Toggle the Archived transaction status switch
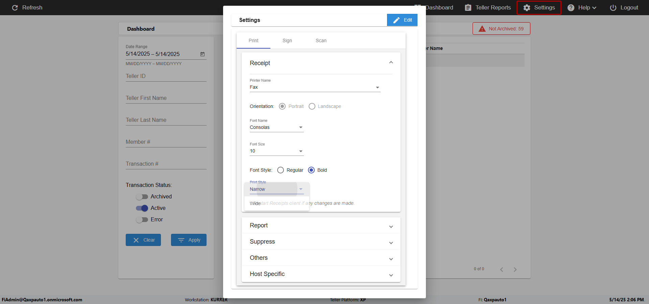 [142, 197]
